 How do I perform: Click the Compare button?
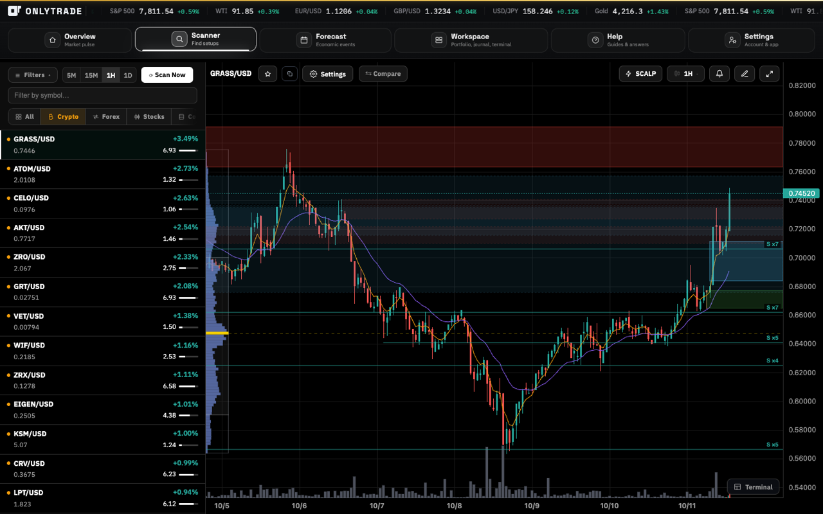pos(383,74)
